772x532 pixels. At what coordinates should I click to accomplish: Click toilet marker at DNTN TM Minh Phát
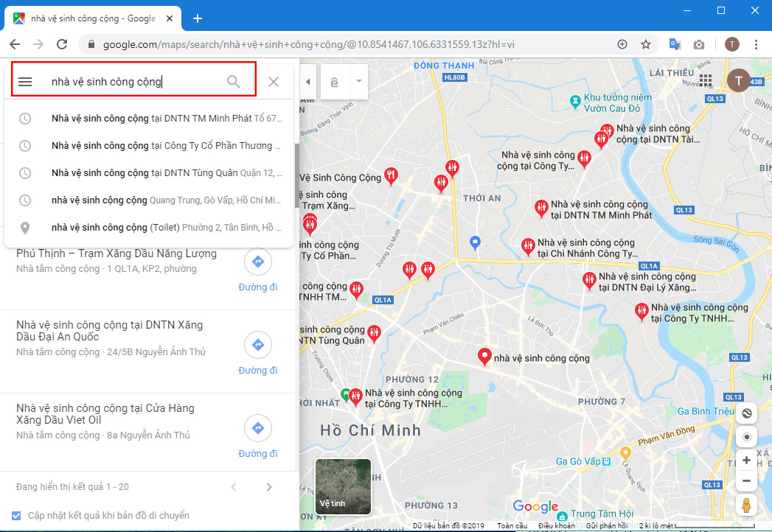[x=542, y=209]
